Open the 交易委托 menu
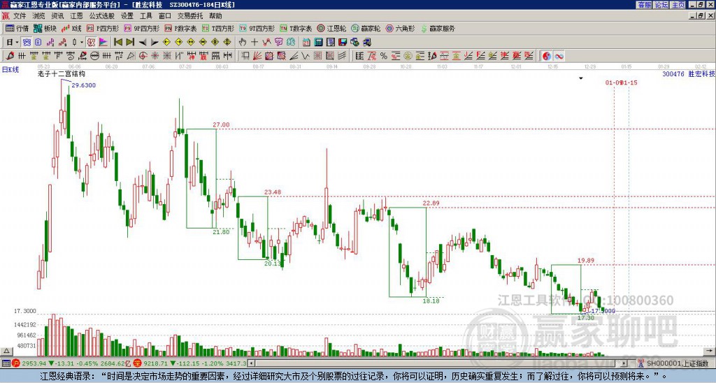The height and width of the screenshot is (383, 716). pyautogui.click(x=190, y=16)
